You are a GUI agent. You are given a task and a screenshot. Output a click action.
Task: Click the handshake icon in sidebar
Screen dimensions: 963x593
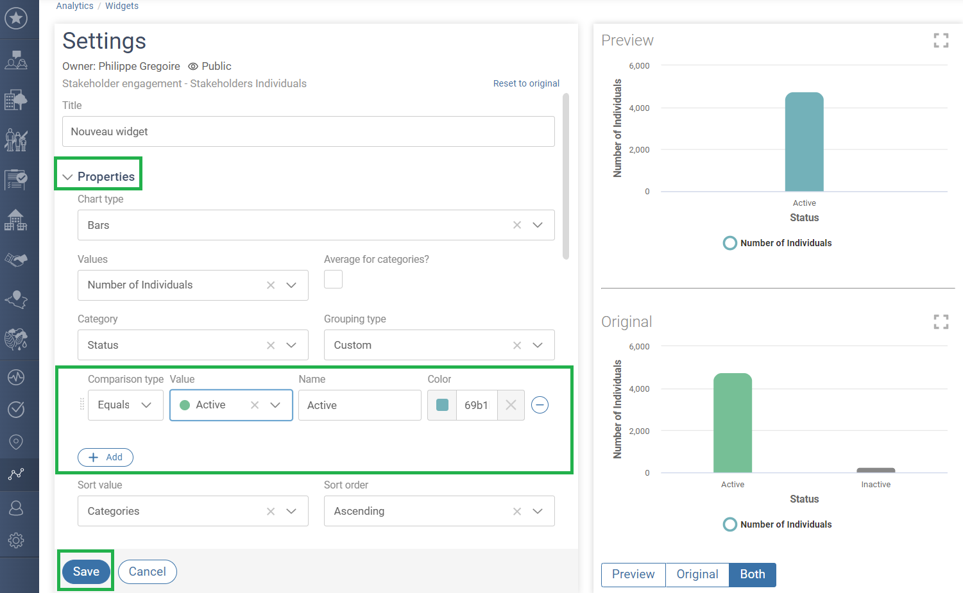point(16,260)
